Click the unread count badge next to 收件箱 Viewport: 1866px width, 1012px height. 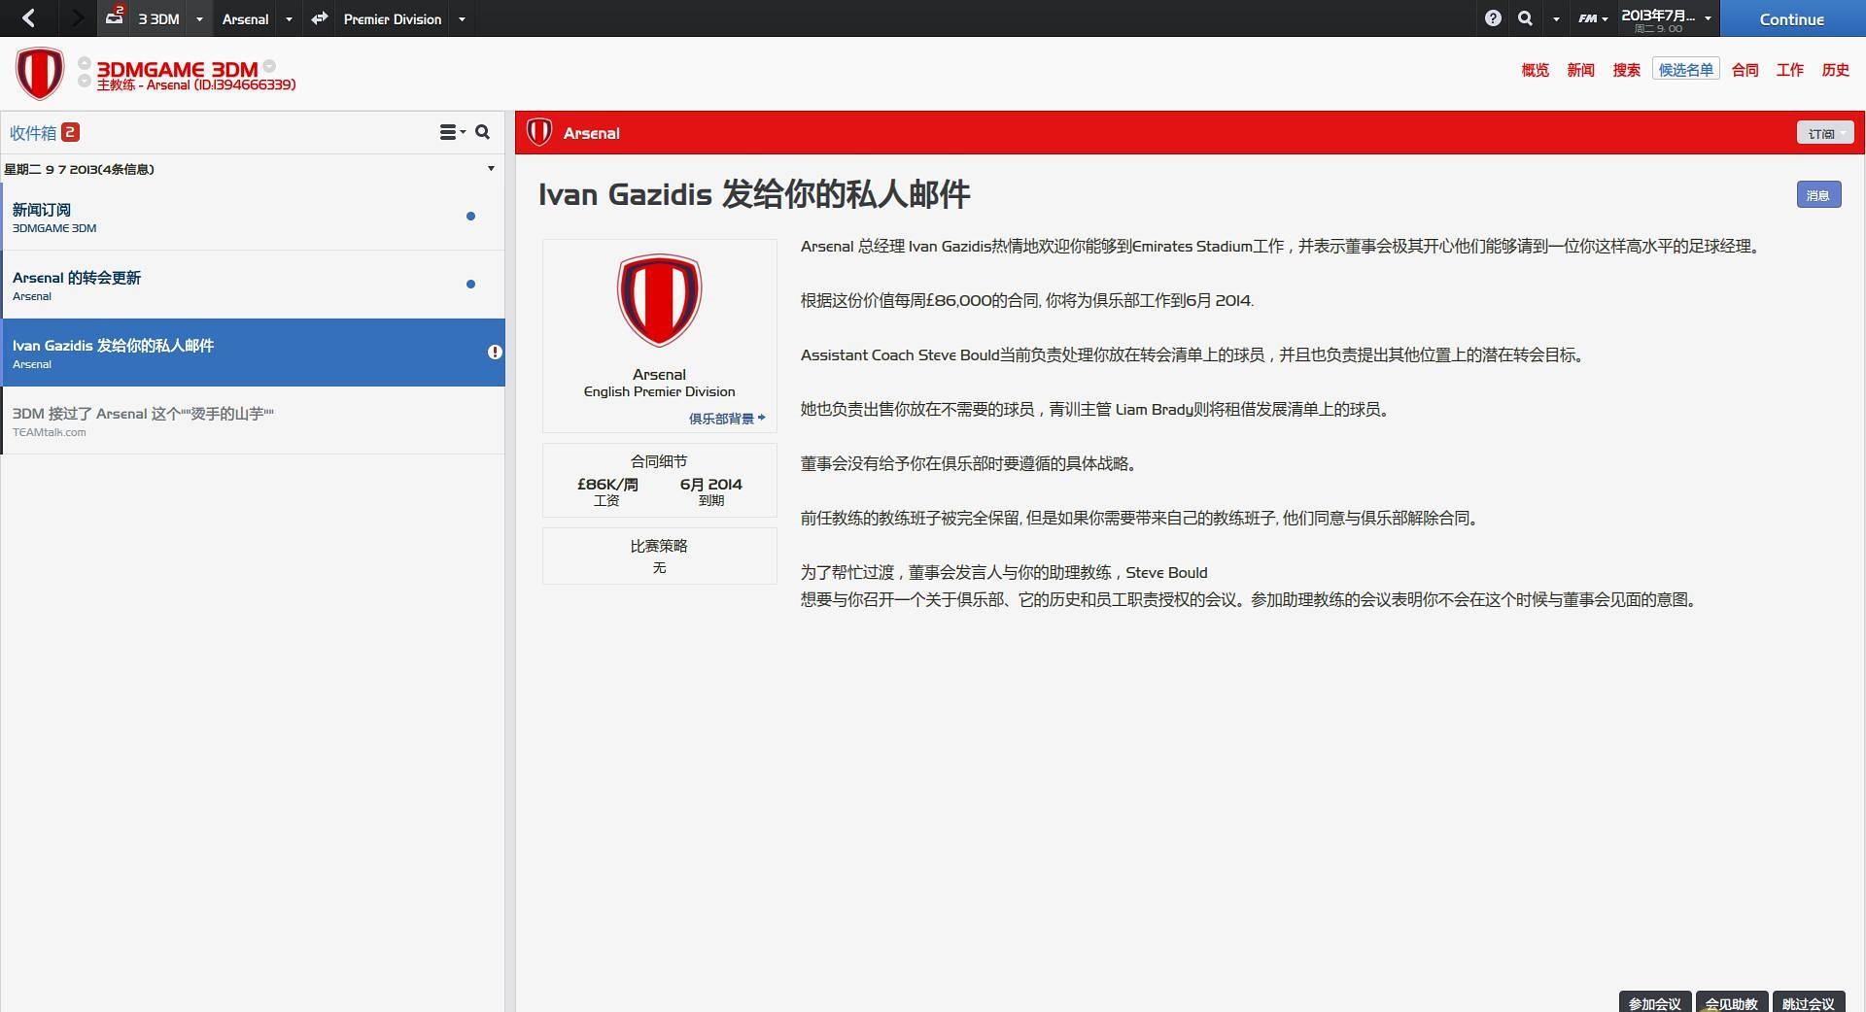click(x=70, y=132)
